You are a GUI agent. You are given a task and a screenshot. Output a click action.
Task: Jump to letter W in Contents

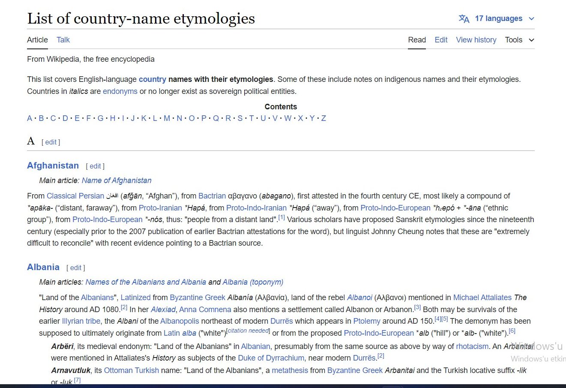(287, 118)
